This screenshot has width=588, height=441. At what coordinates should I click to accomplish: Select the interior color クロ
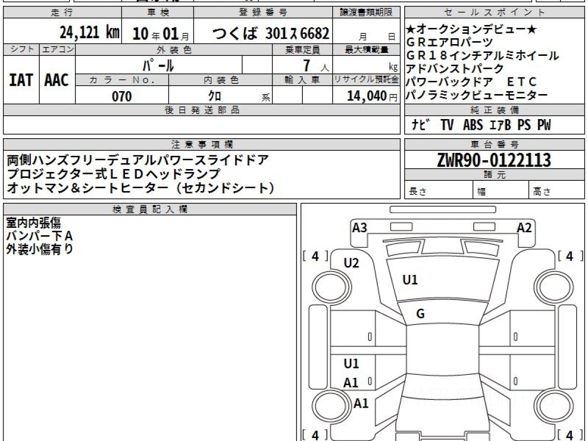coord(215,96)
